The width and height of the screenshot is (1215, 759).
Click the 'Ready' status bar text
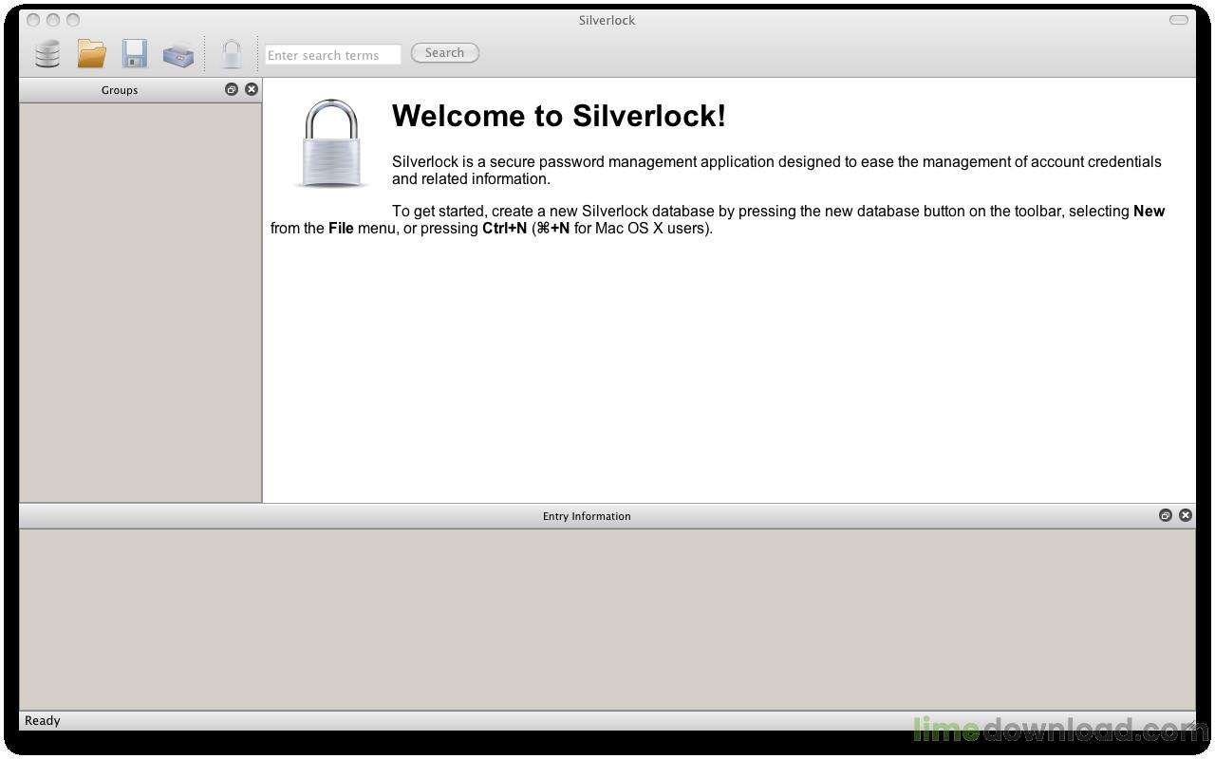(43, 721)
